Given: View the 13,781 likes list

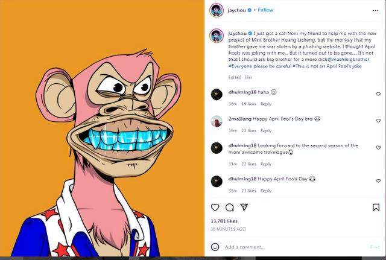Looking at the screenshot, I should point(223,222).
